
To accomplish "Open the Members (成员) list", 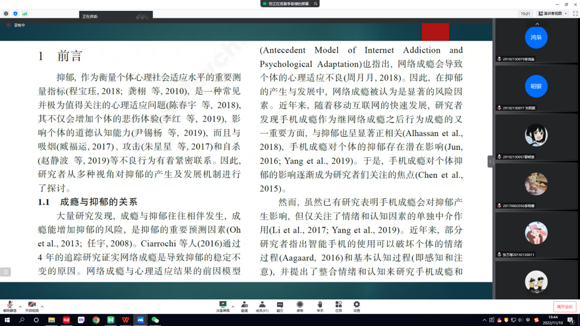I will click(x=262, y=306).
